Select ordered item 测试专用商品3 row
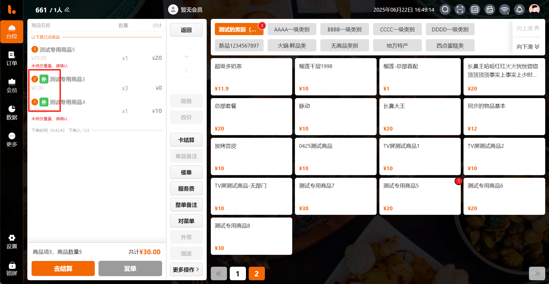Viewport: 549px width, 284px height. (97, 83)
